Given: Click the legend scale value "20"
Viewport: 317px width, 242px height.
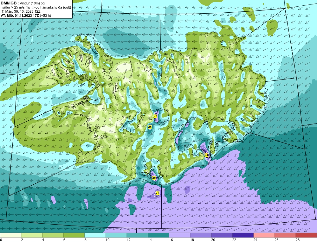Looking at the screenshot, I should (x=213, y=240).
